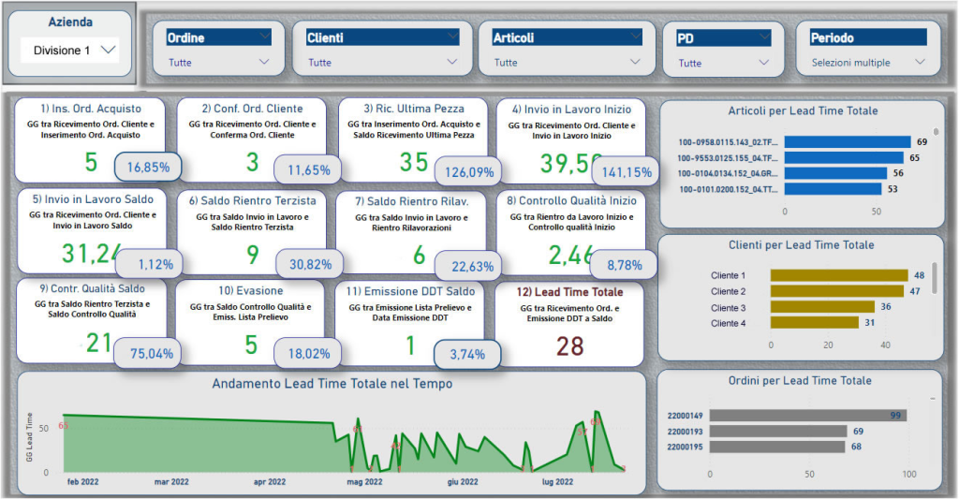Expand the Articoli filter list
The width and height of the screenshot is (959, 499).
[637, 63]
